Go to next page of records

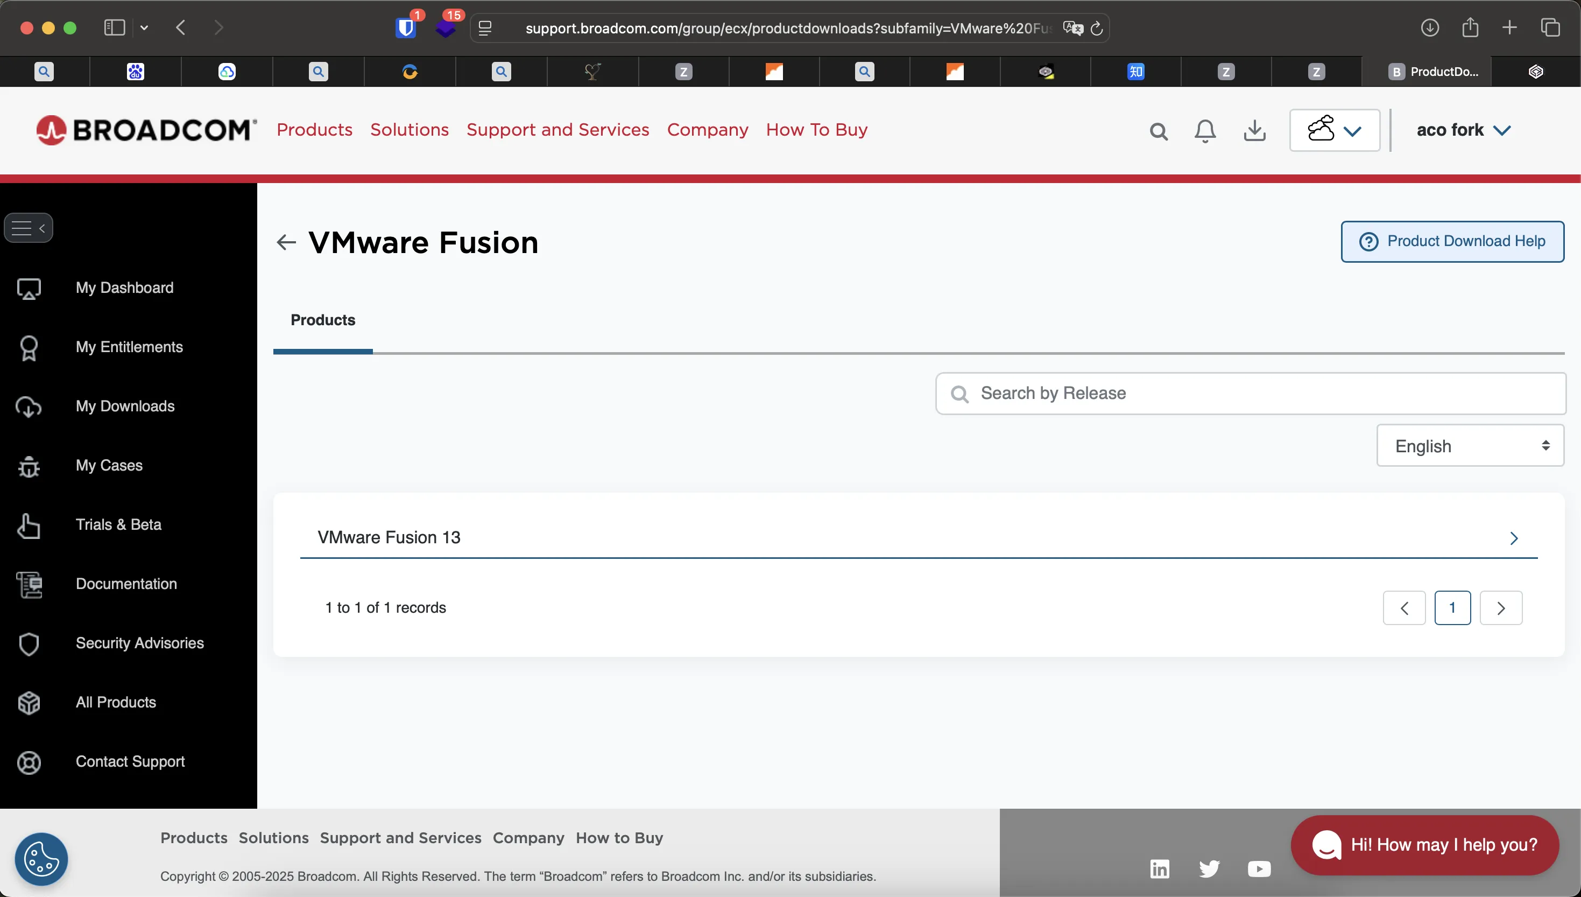coord(1500,608)
